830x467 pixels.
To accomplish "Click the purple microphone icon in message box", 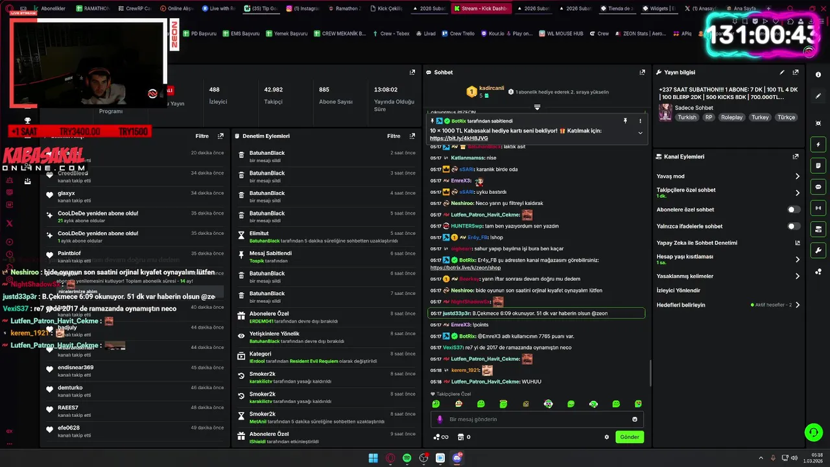I will (x=440, y=419).
